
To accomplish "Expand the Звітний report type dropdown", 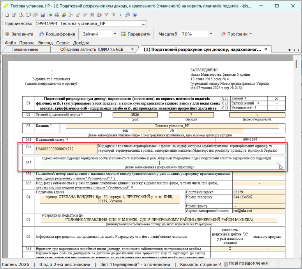I will point(115,34).
